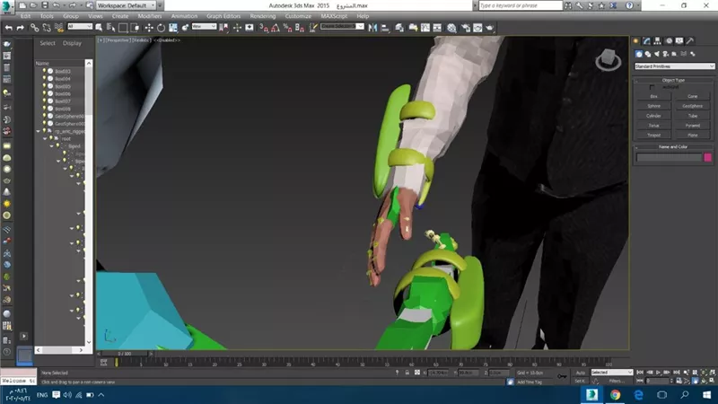Collapse the root tree node

click(x=45, y=138)
